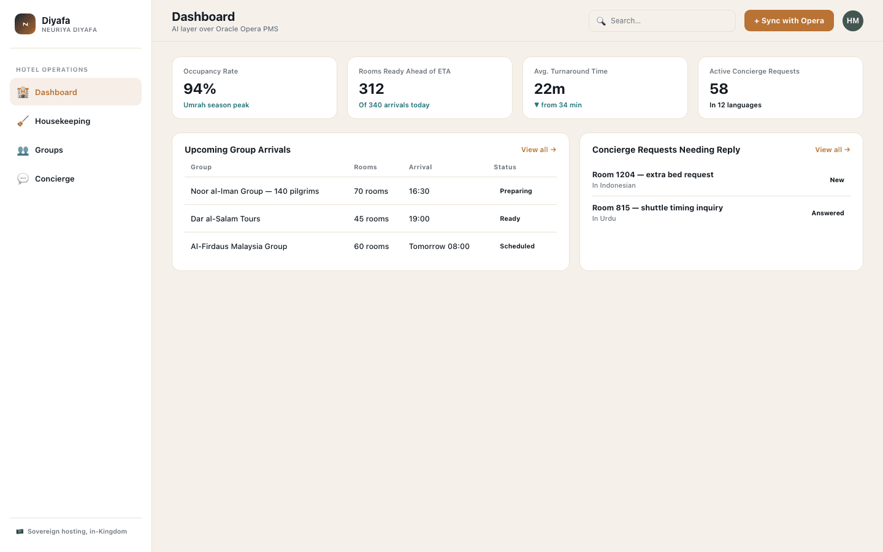This screenshot has height=552, width=883.
Task: Click the 60 rooms cell
Action: pyautogui.click(x=371, y=247)
